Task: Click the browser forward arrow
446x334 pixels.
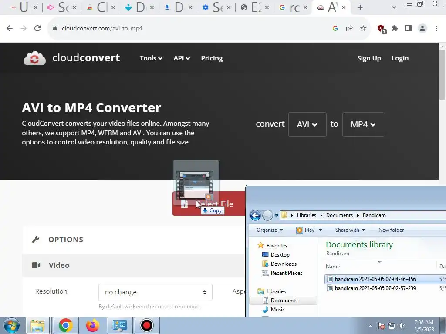Action: click(24, 28)
